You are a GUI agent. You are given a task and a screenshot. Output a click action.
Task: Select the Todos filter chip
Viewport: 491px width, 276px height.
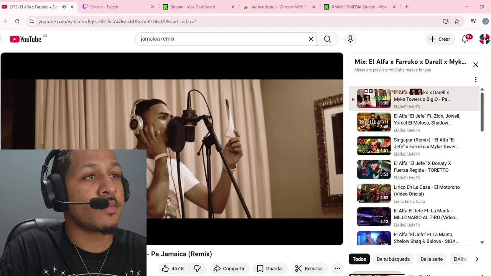pos(359,259)
